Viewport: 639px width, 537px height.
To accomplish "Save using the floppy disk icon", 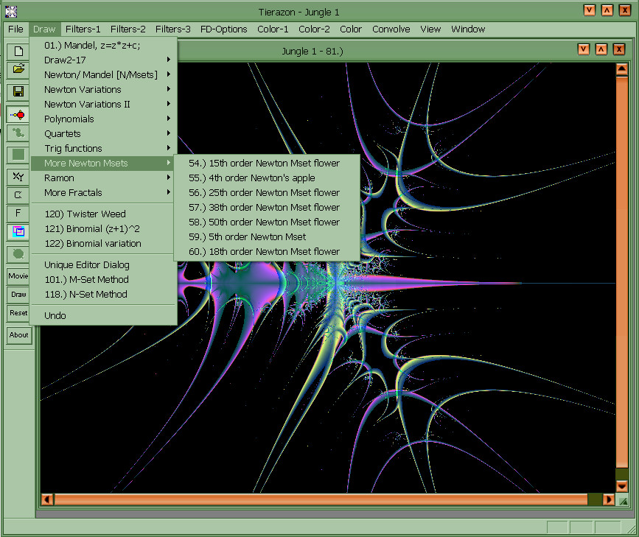I will click(x=18, y=91).
